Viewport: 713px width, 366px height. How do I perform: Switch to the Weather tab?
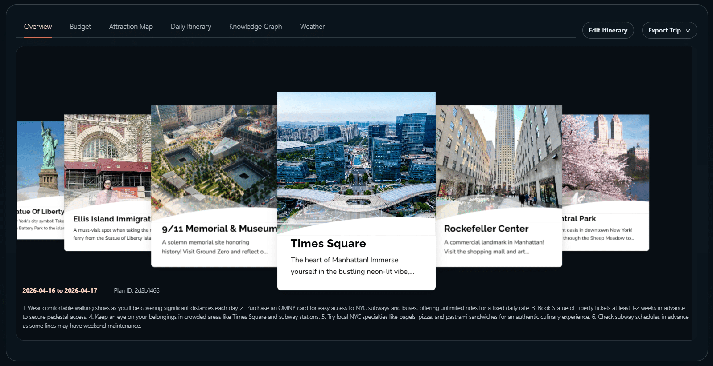click(x=312, y=27)
